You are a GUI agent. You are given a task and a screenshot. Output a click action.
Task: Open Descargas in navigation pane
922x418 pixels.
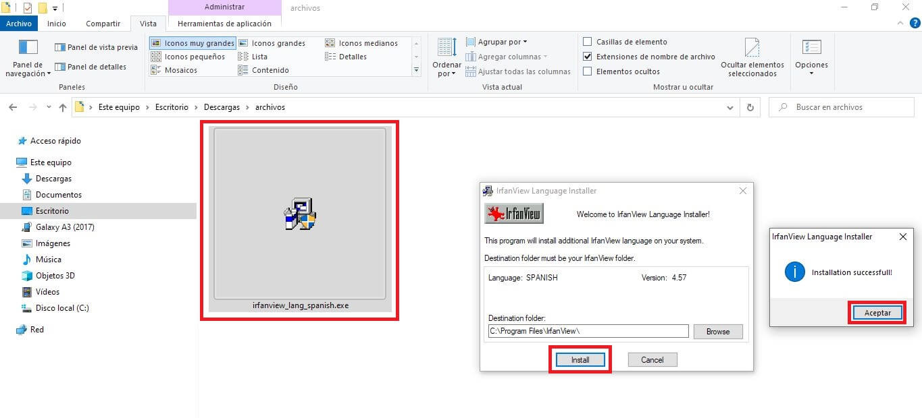click(53, 179)
